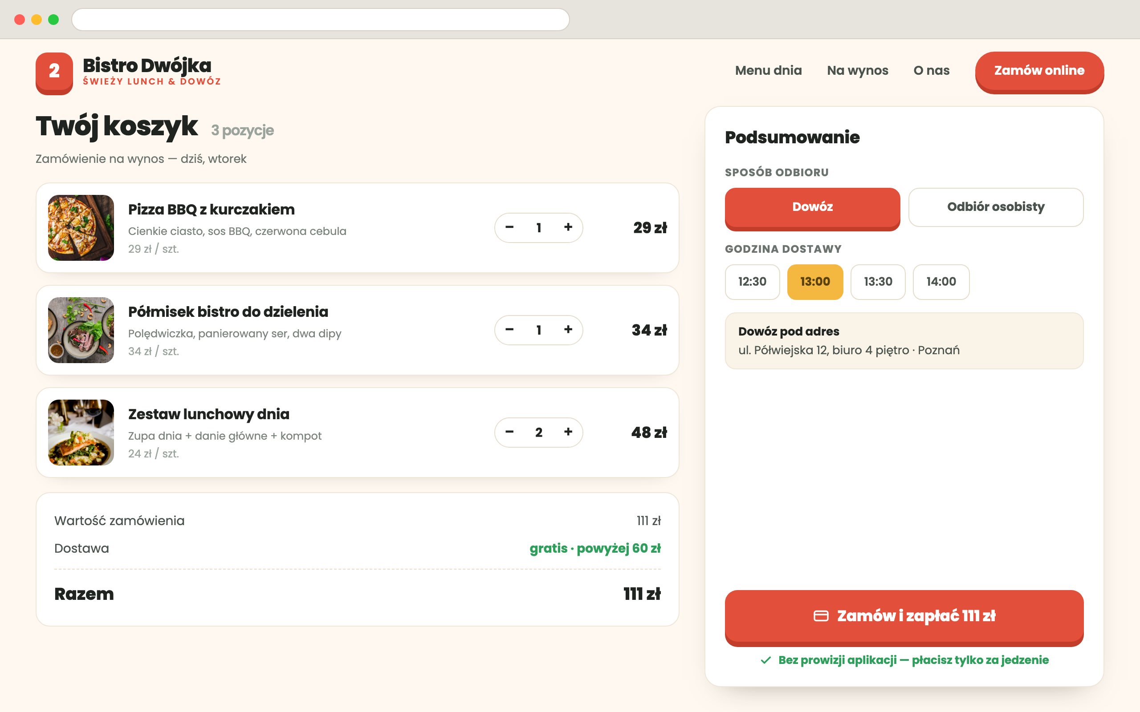The image size is (1140, 712).
Task: Click the Bistro Dwójka logo icon
Action: pos(54,73)
